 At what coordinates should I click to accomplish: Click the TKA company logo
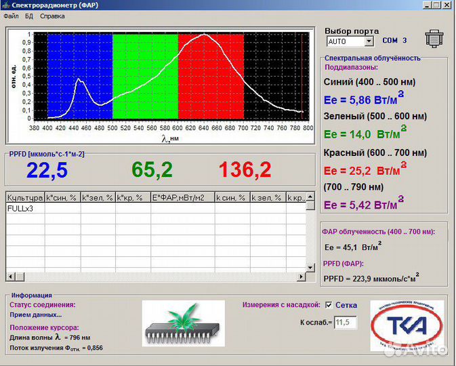[407, 325]
